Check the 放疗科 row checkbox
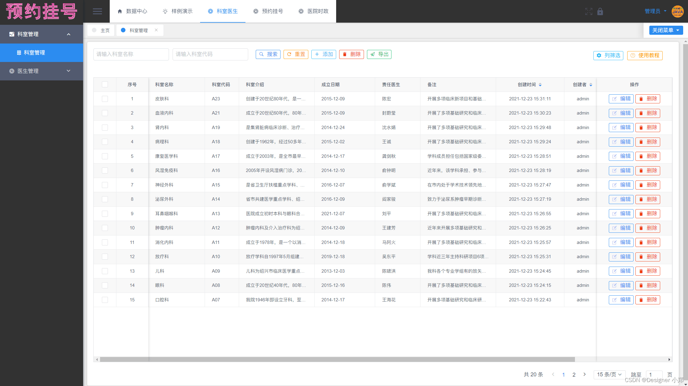The height and width of the screenshot is (386, 688). pos(105,257)
